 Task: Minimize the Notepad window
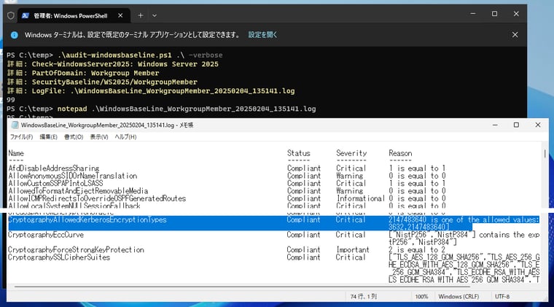(x=495, y=125)
